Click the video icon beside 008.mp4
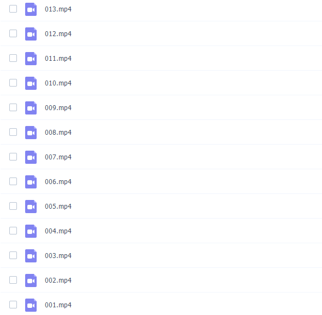The height and width of the screenshot is (315, 322). click(31, 133)
